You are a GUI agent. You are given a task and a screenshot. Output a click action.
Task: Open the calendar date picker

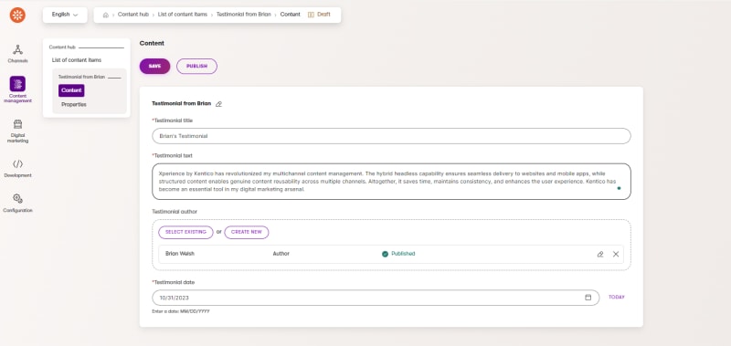(588, 297)
